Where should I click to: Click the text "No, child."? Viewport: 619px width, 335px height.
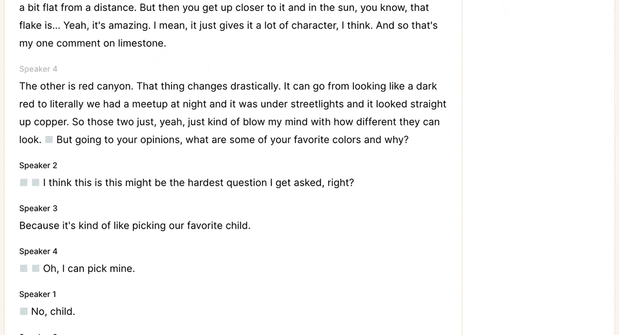53,312
